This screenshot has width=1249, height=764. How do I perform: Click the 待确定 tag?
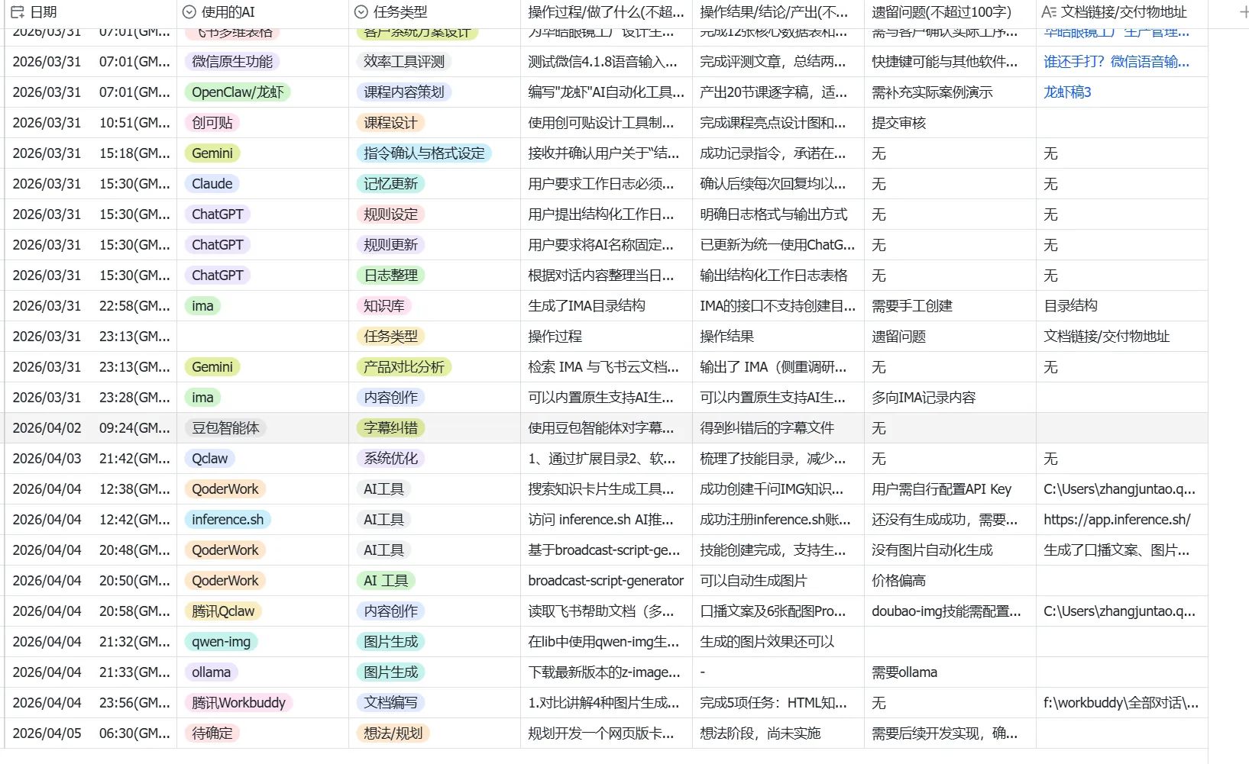tap(212, 733)
